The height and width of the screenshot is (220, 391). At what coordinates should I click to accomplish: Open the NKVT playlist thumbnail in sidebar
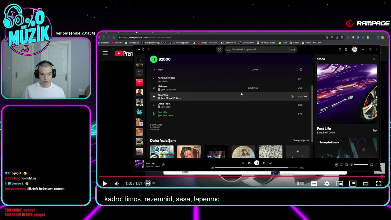(139, 102)
